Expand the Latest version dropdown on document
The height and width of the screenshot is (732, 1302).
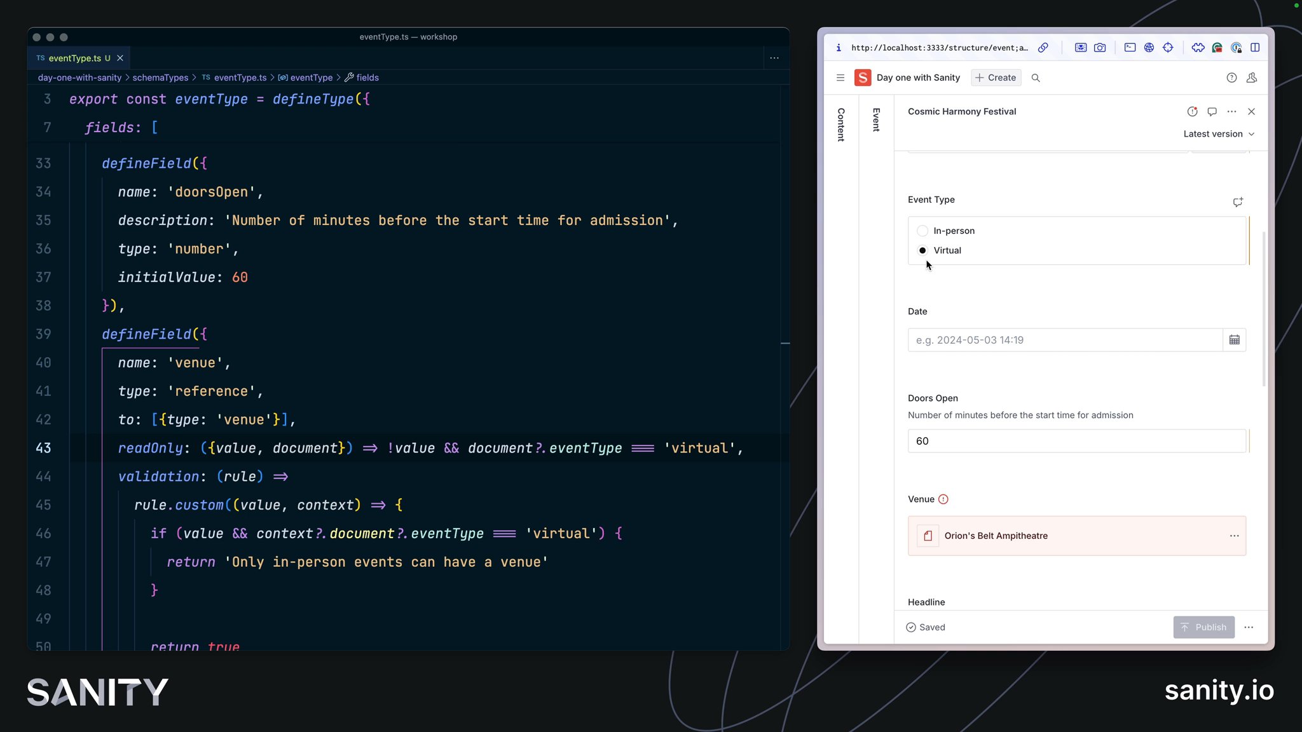pos(1218,133)
